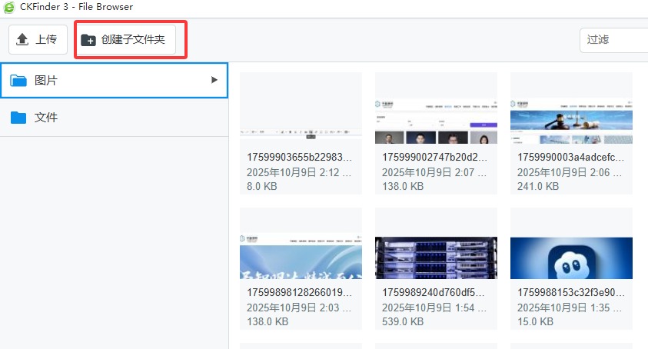Open the 文件 folder in sidebar
The width and height of the screenshot is (648, 349).
coord(46,118)
